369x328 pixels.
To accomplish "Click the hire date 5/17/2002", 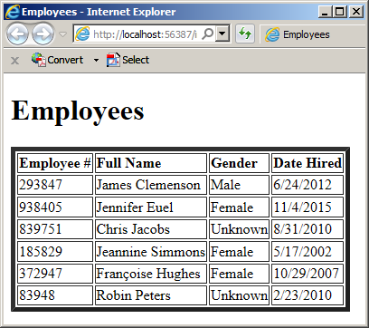I will point(307,251).
